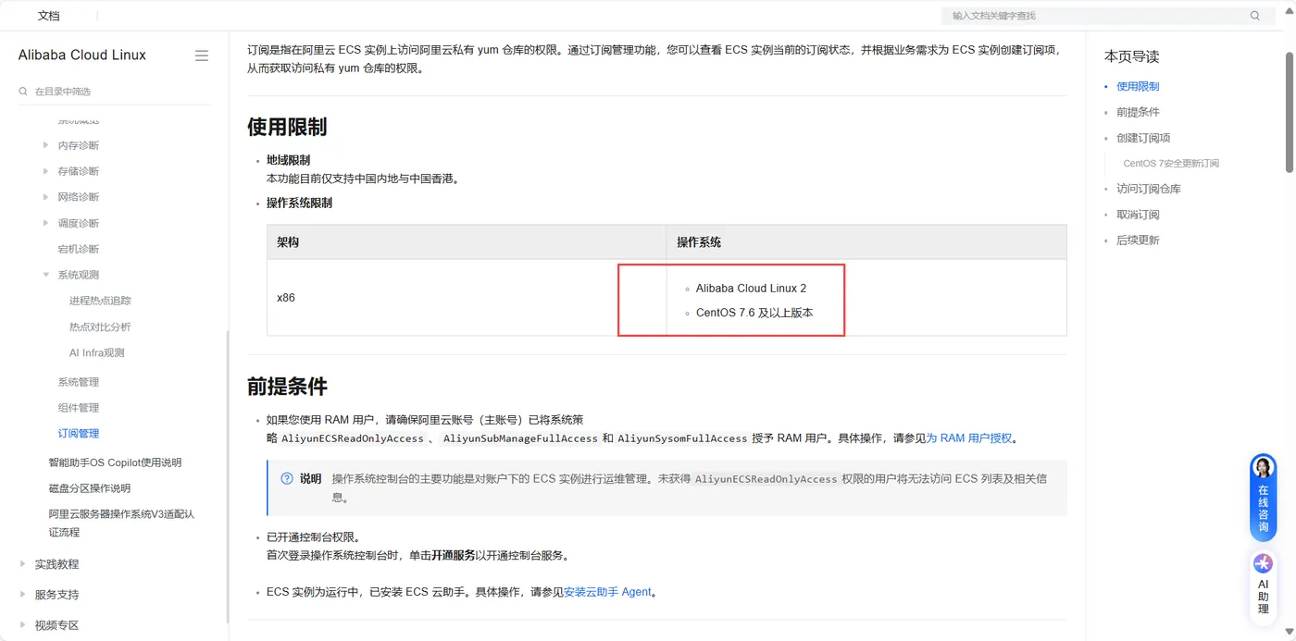Click the x86 table cell
Image resolution: width=1296 pixels, height=641 pixels.
[467, 298]
